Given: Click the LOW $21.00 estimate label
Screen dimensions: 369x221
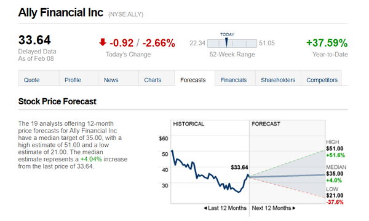Looking at the screenshot, I should point(335,196).
